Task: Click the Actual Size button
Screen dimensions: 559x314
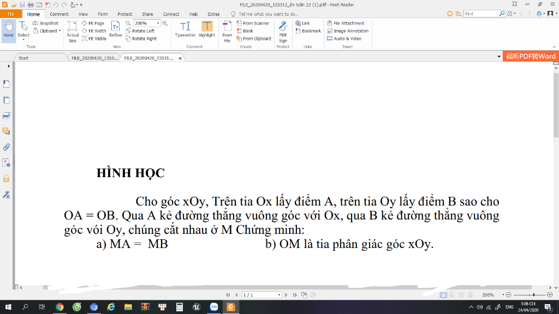Action: pyautogui.click(x=73, y=32)
